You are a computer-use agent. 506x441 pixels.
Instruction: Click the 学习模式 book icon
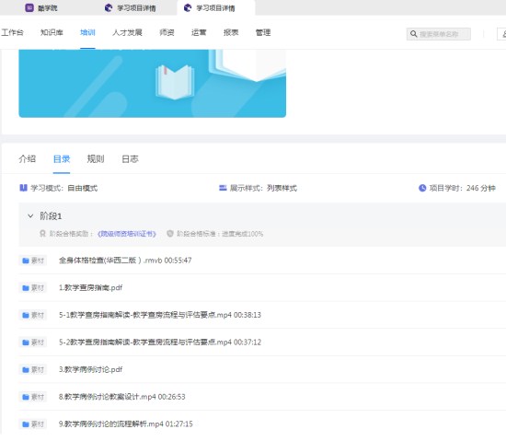tap(23, 188)
